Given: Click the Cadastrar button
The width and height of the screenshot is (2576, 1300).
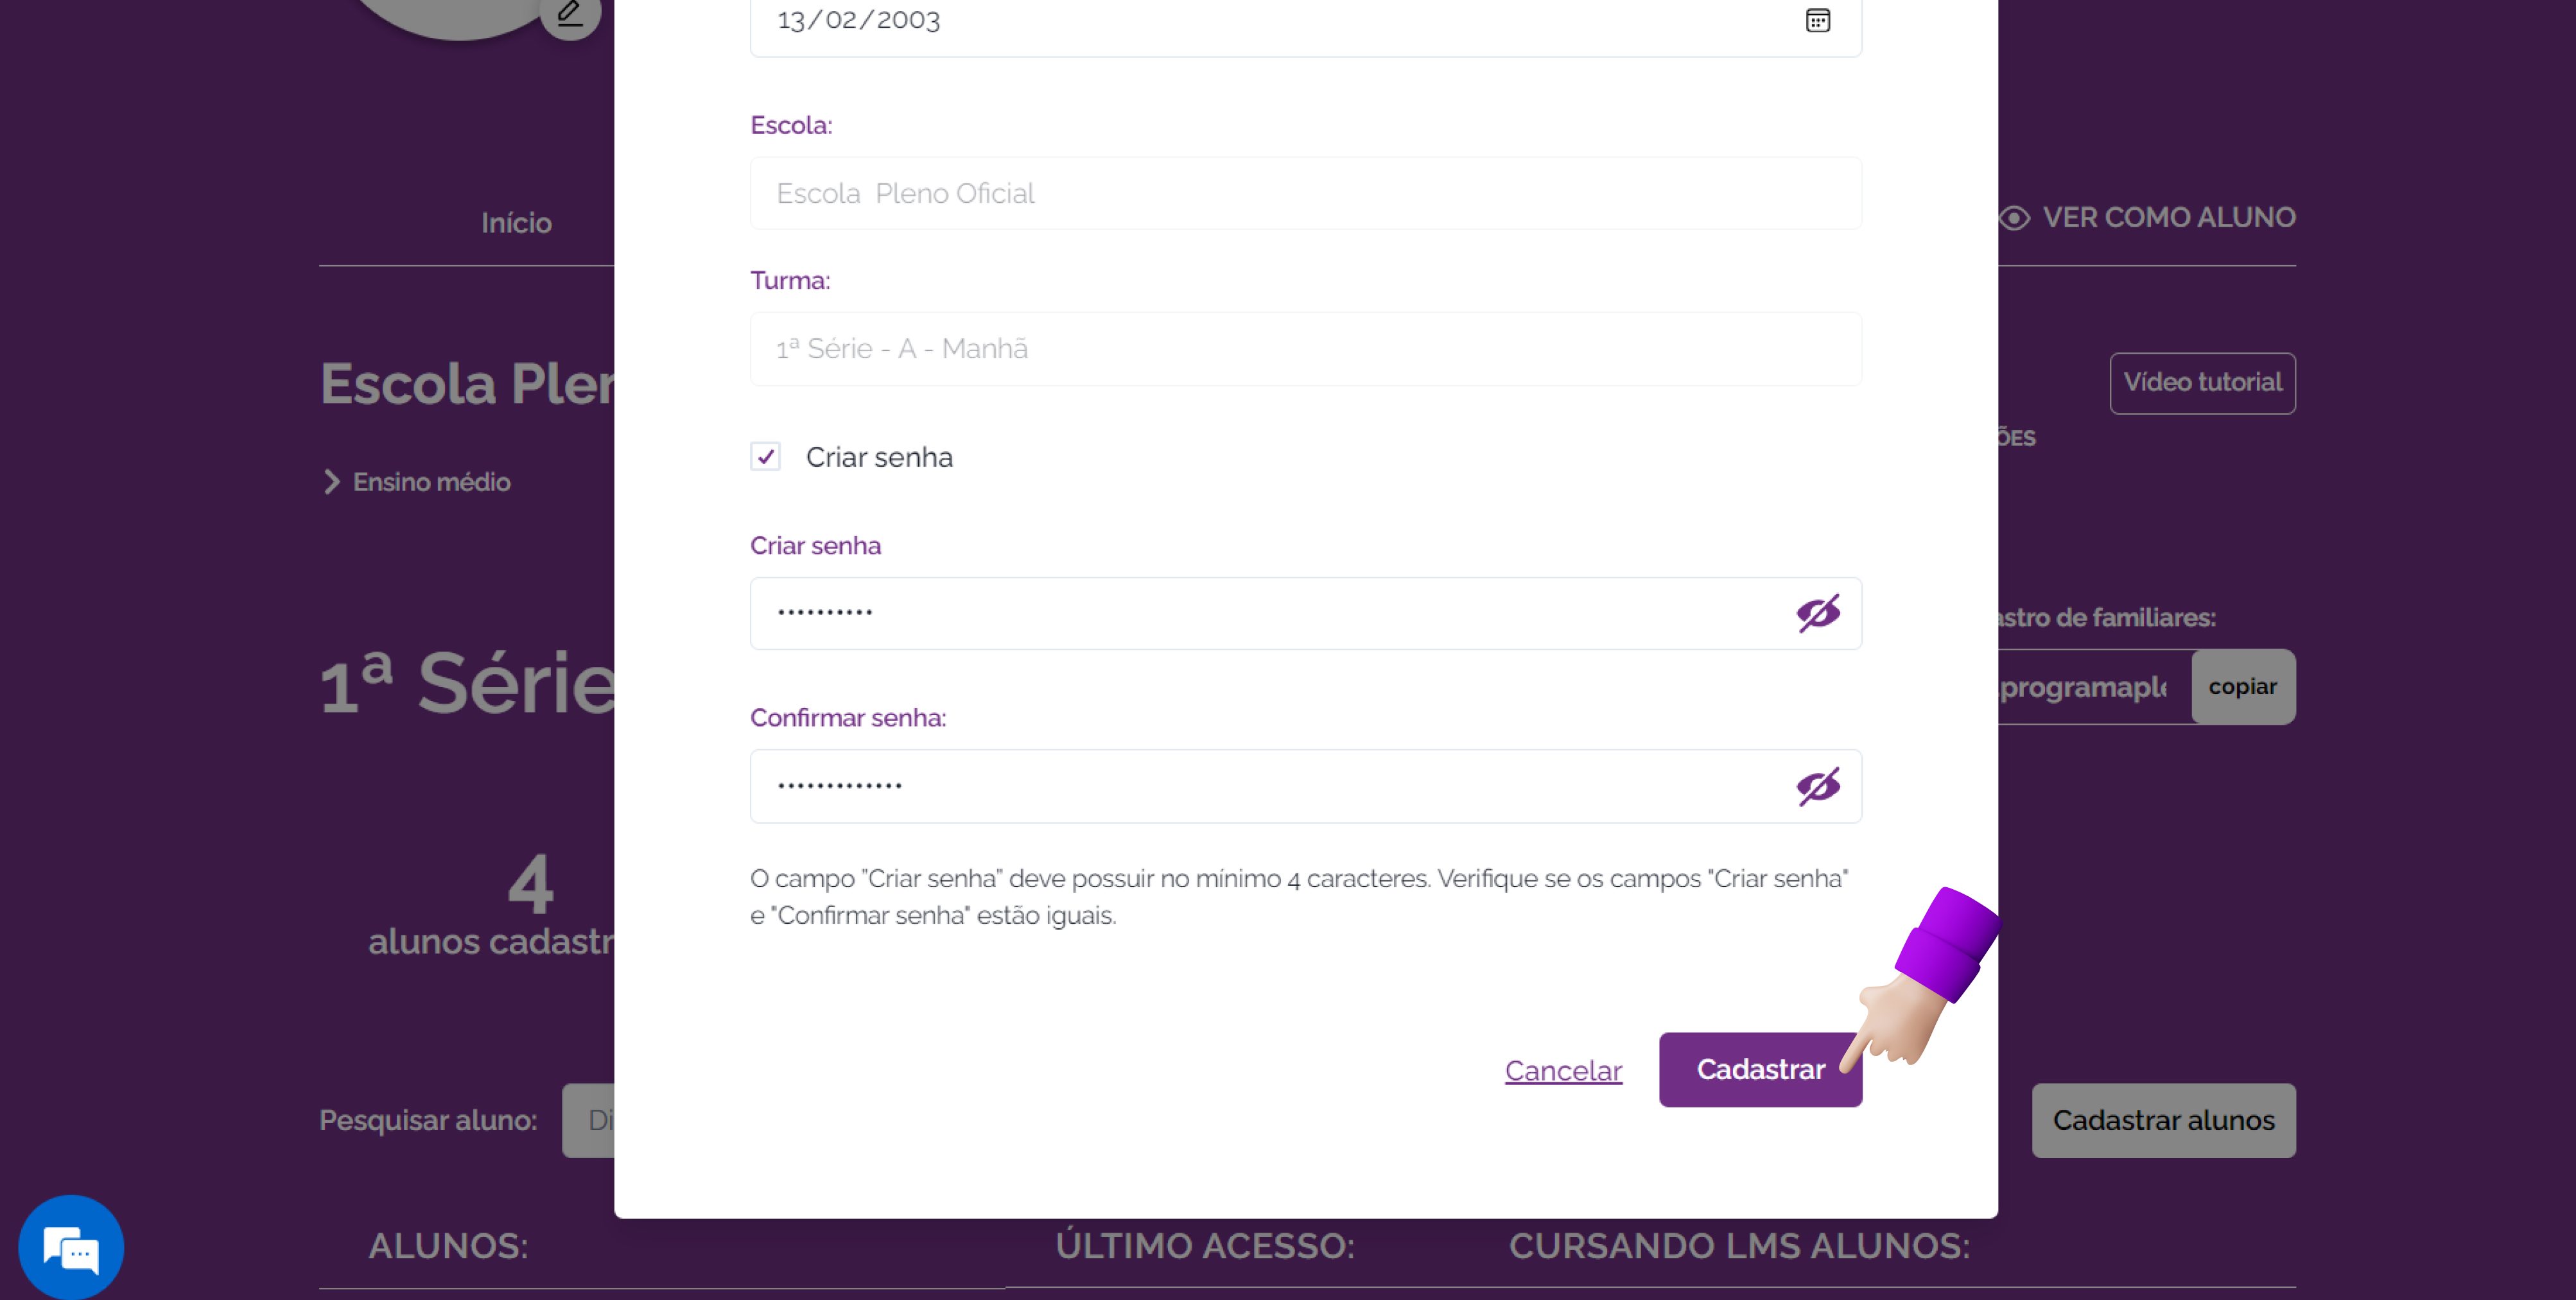Looking at the screenshot, I should 1760,1069.
